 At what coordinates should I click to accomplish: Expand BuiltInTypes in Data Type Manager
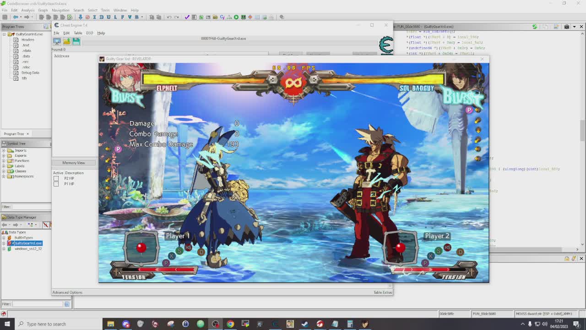(x=4, y=238)
